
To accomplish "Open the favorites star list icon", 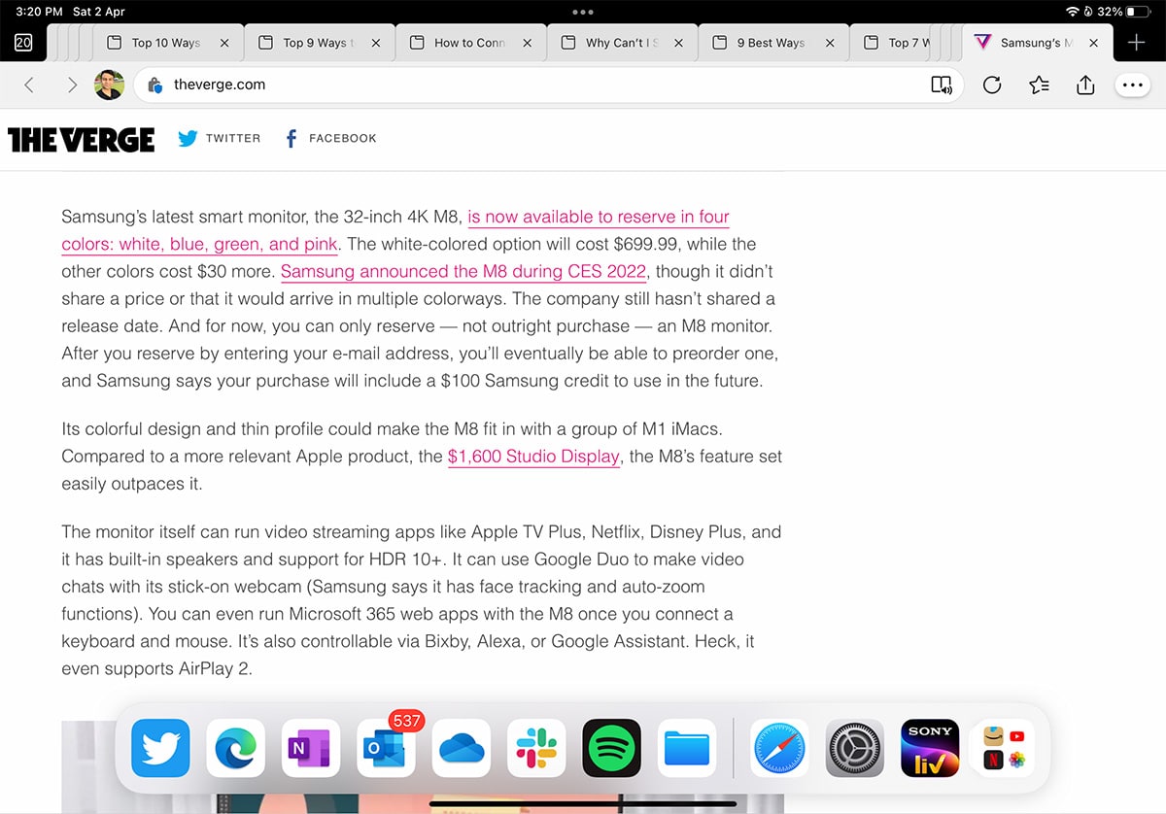I will click(1039, 85).
